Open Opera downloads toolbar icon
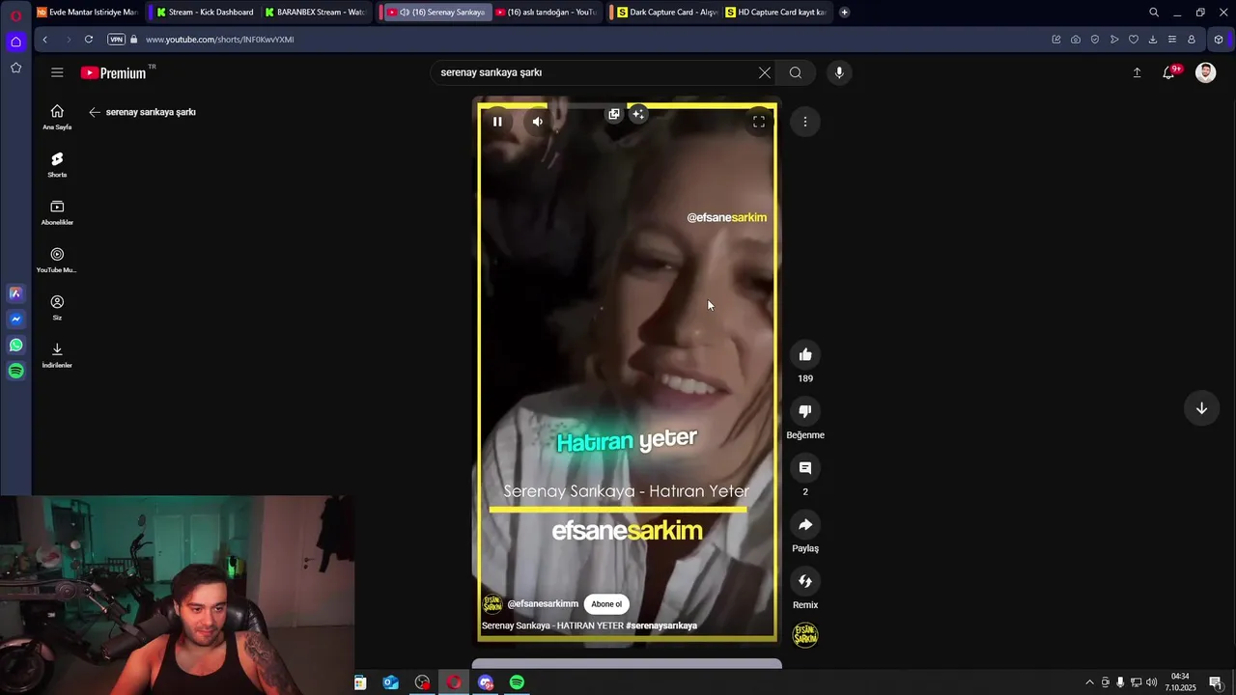Viewport: 1236px width, 695px height. [x=1153, y=40]
